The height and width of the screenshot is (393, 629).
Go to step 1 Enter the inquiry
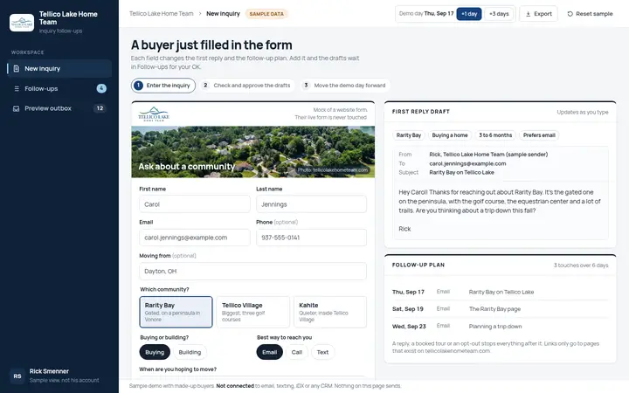(162, 86)
